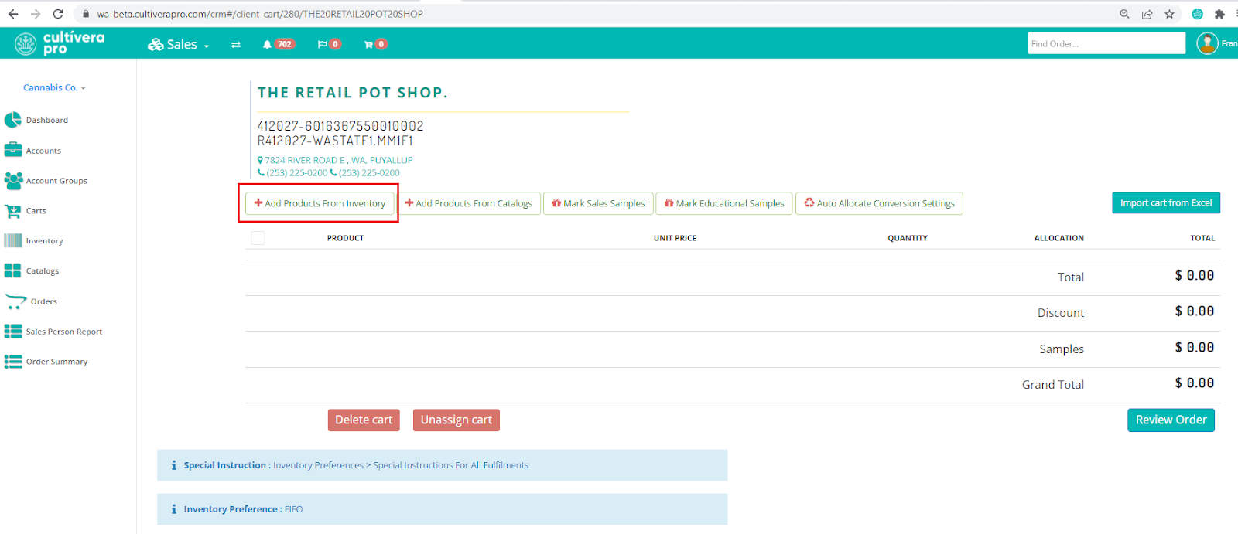This screenshot has height=534, width=1238.
Task: Click Import cart from Excel button
Action: pos(1166,202)
